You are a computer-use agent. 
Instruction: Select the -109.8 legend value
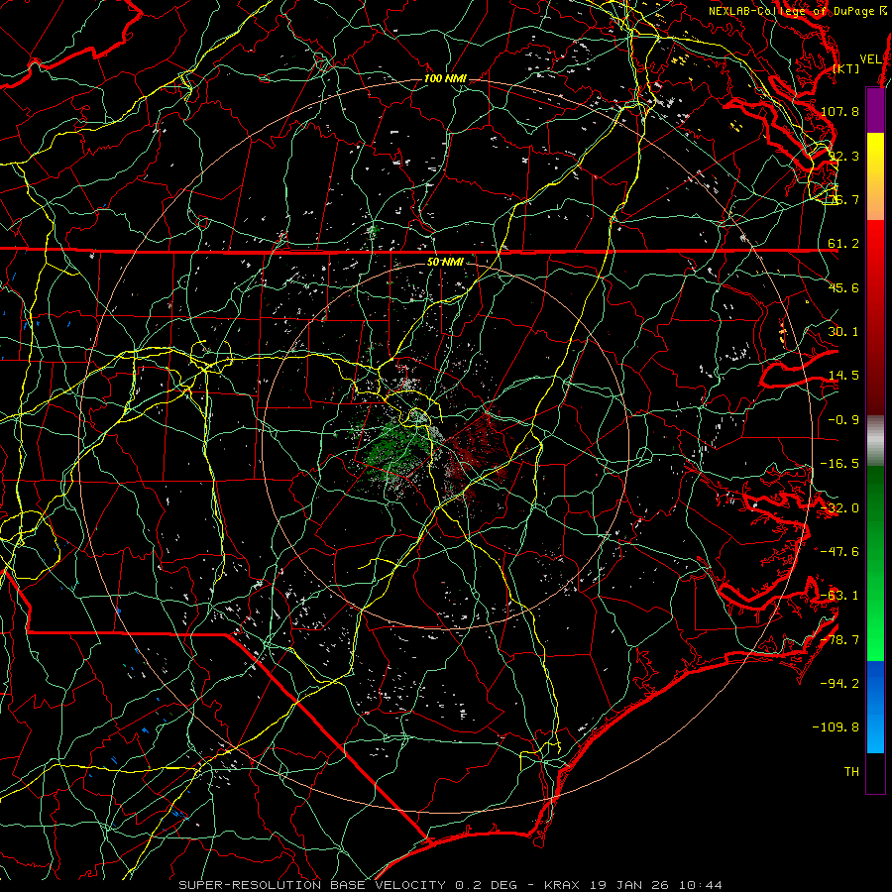click(x=836, y=727)
